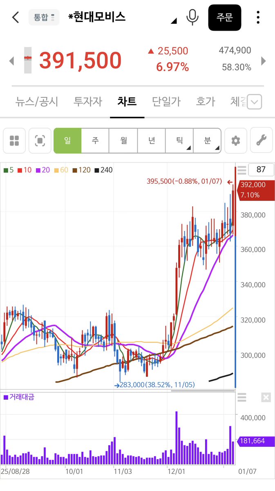Open the 틱 tick period dropdown

(x=179, y=141)
